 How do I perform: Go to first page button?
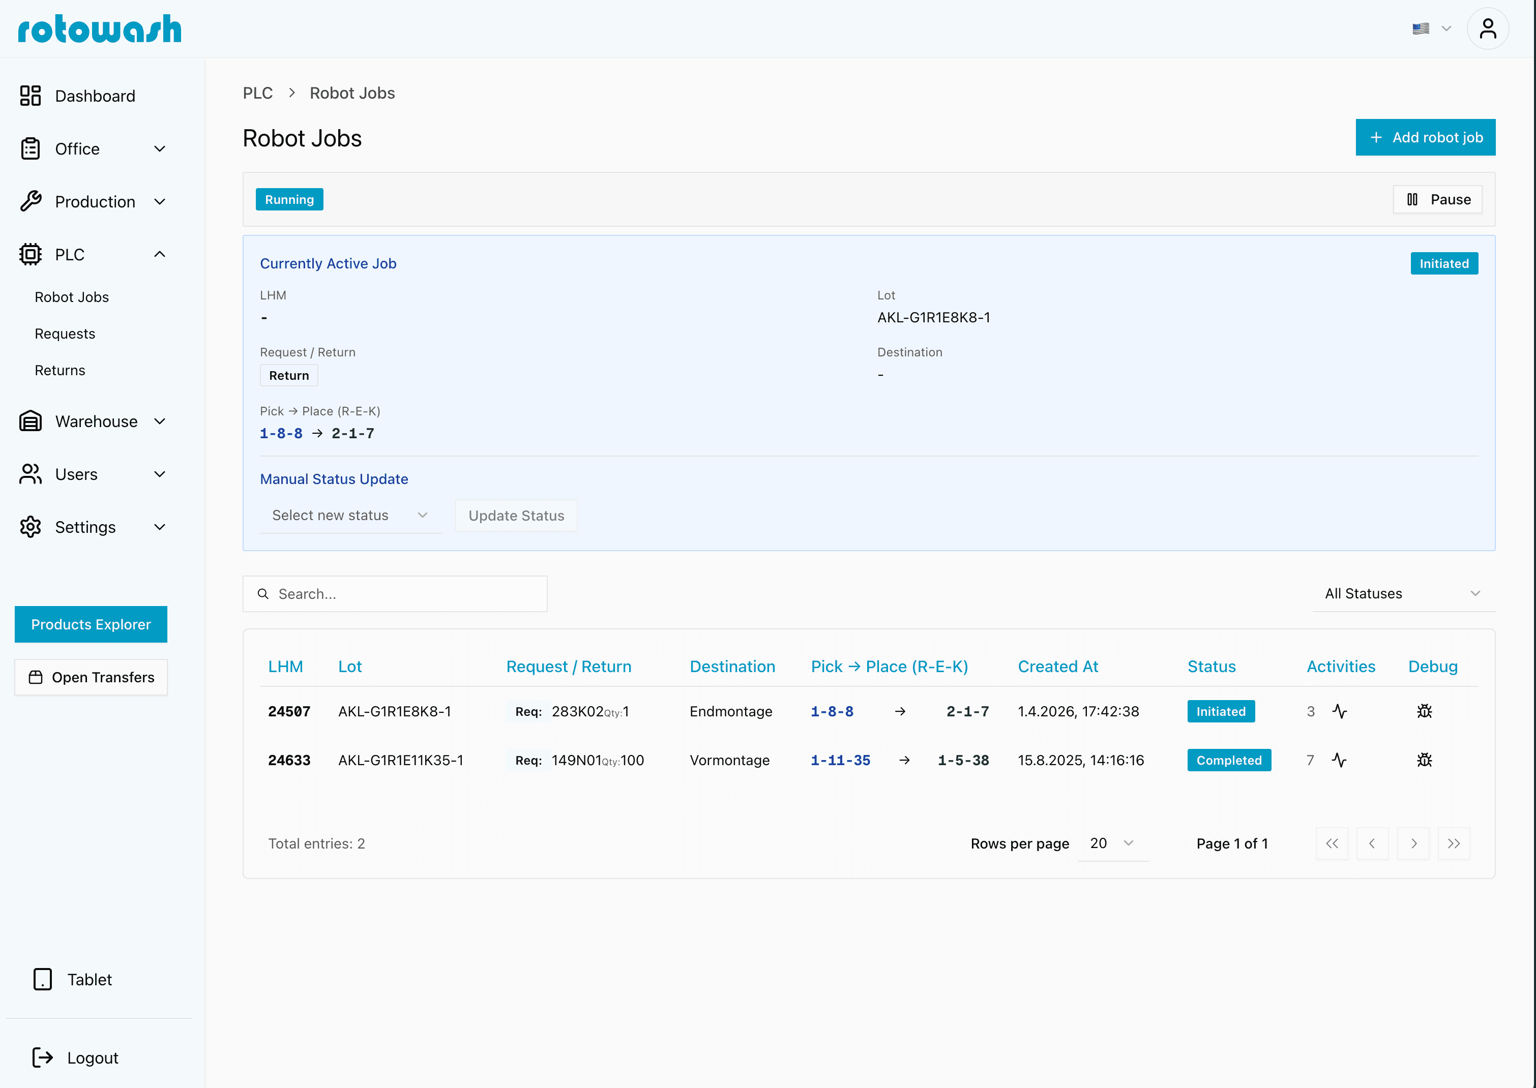point(1332,843)
